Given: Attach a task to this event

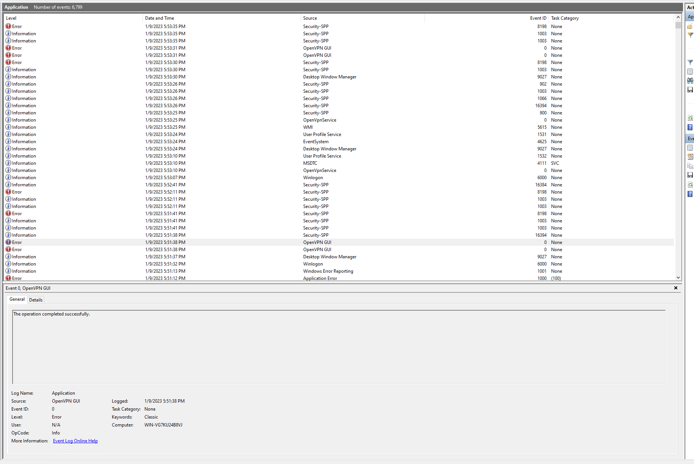Looking at the screenshot, I should 690,156.
